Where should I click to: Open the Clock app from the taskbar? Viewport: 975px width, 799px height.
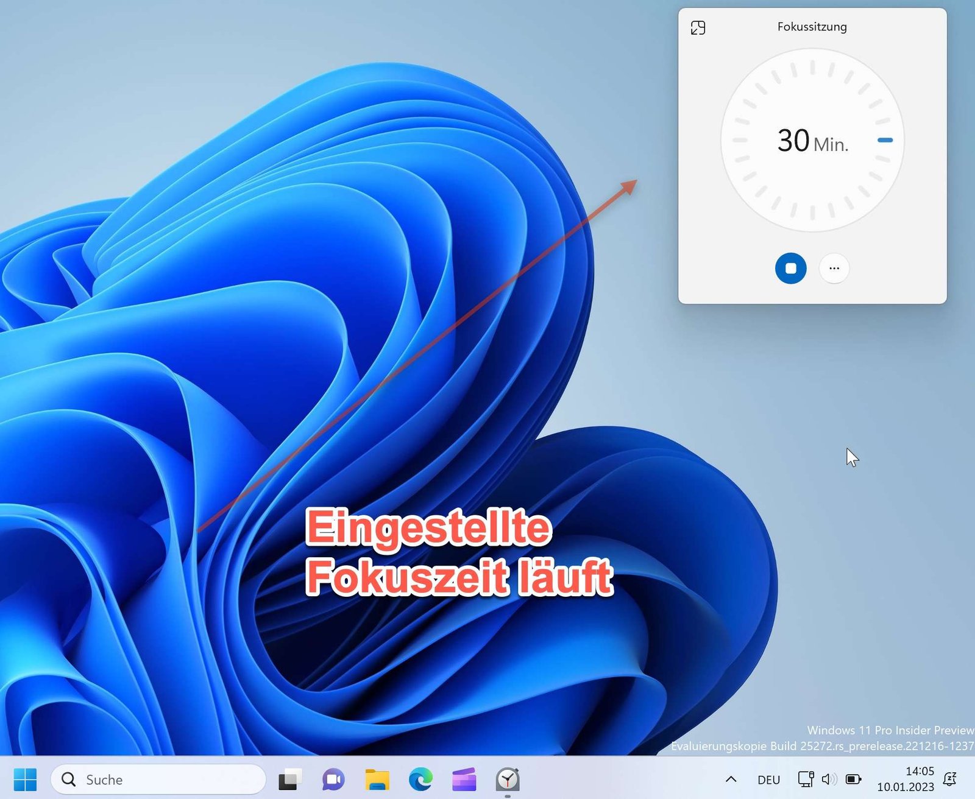point(507,780)
